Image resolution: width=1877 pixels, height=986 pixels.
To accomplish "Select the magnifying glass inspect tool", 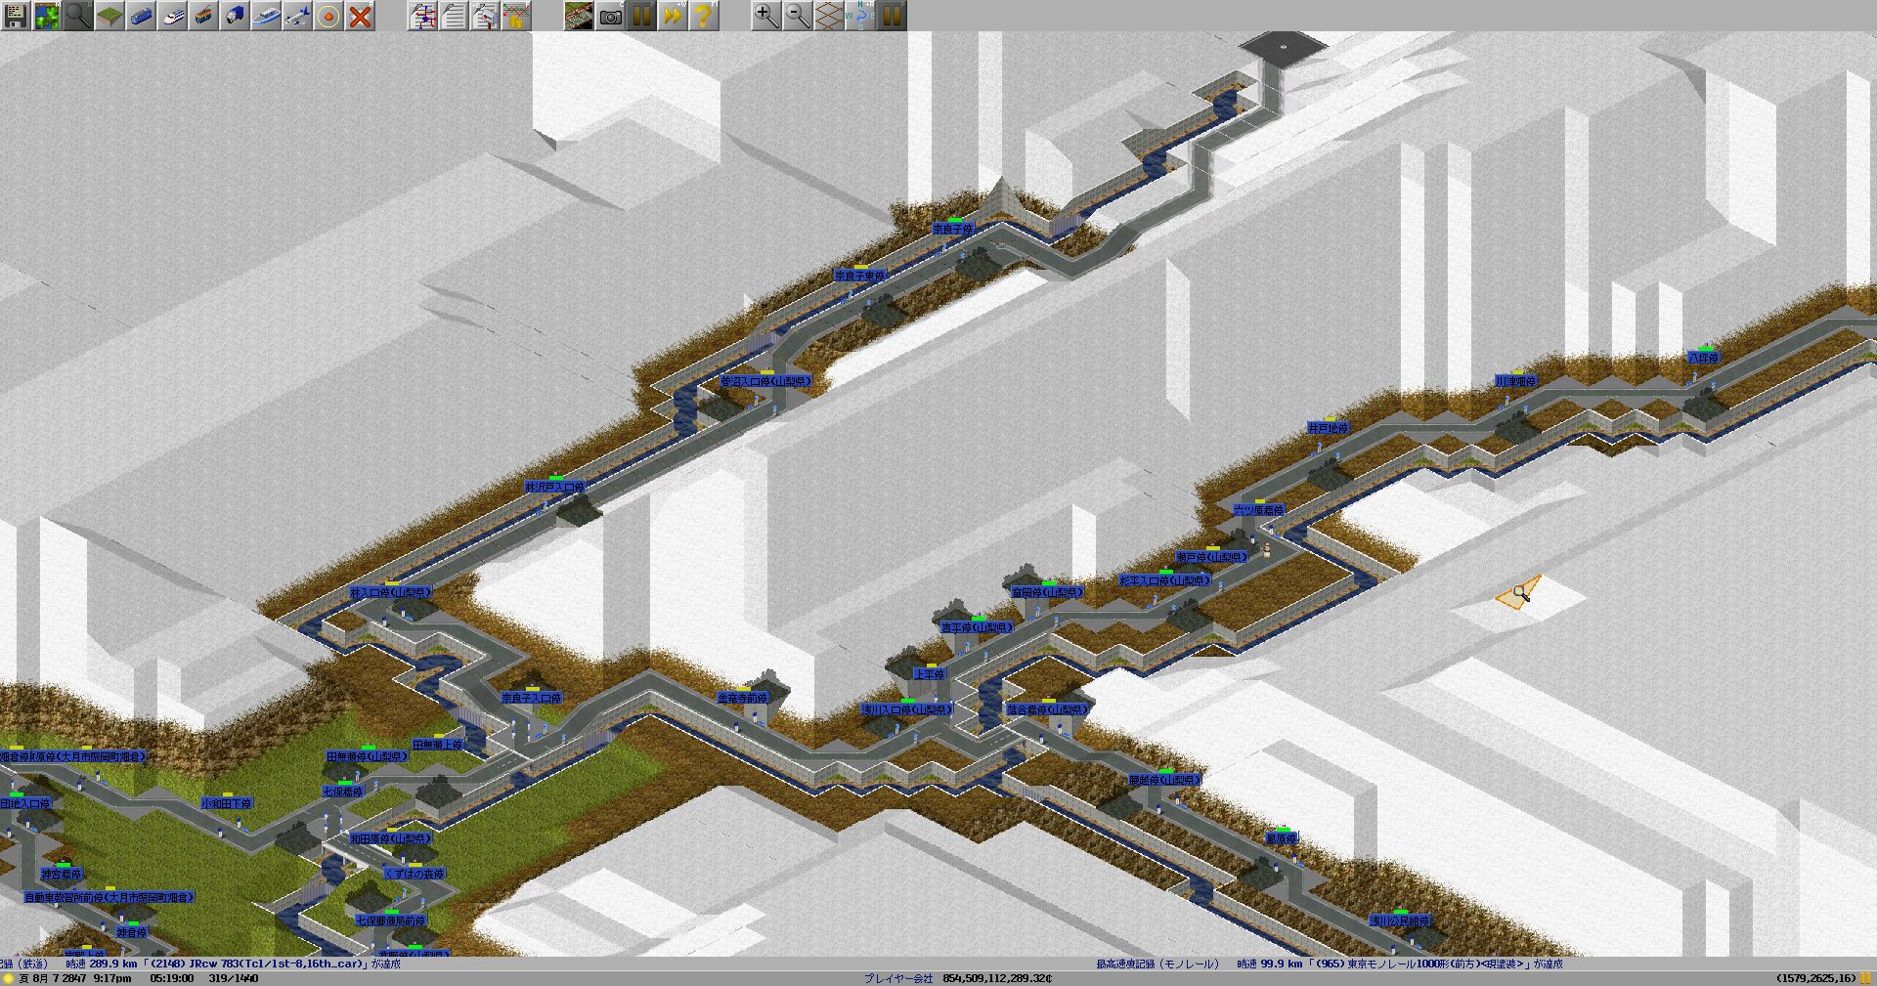I will pyautogui.click(x=78, y=16).
